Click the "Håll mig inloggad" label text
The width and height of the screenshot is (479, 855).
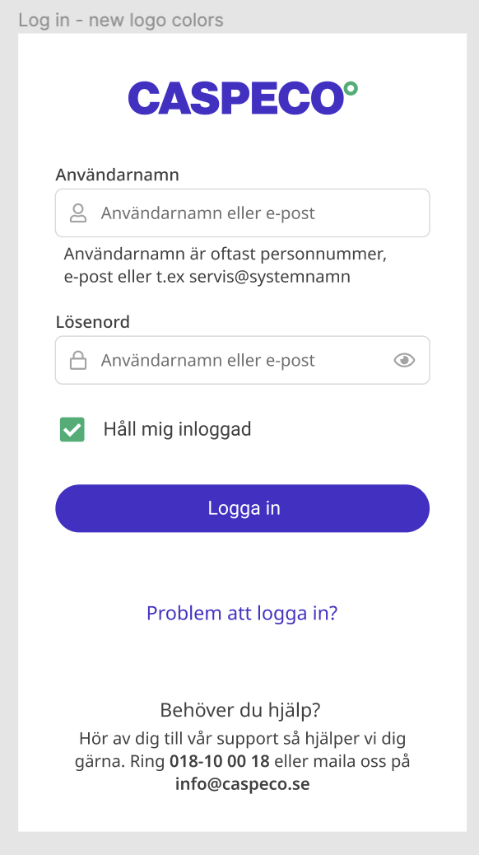coord(178,429)
